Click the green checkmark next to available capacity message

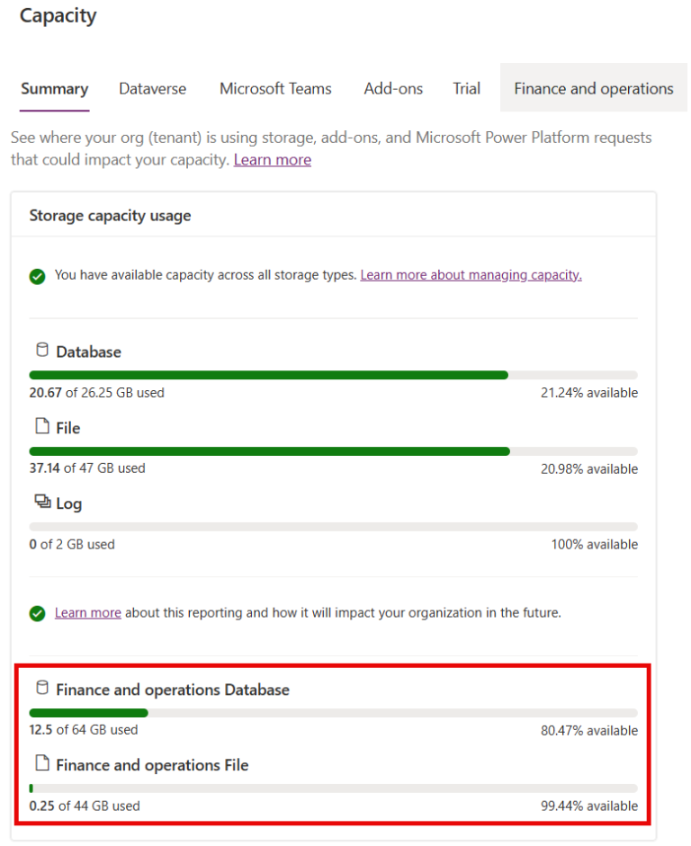click(x=37, y=274)
